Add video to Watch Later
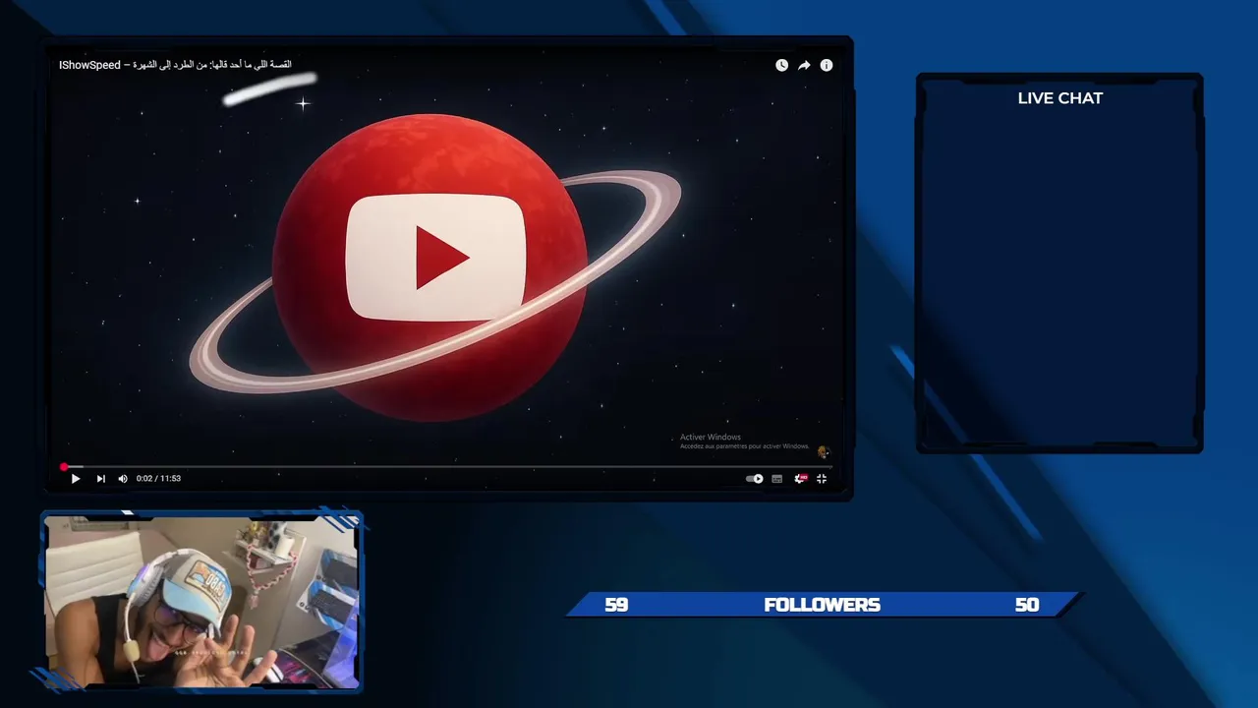This screenshot has width=1258, height=708. (781, 65)
